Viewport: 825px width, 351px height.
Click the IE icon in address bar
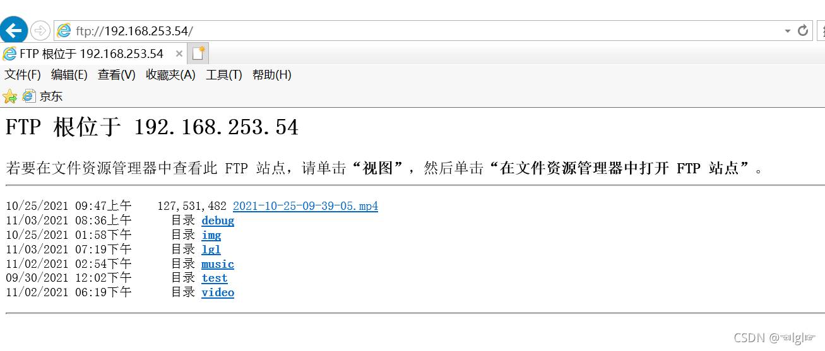coord(64,31)
